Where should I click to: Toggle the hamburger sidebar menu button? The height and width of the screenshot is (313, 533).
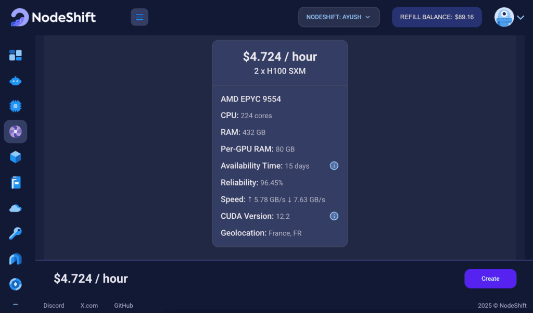(139, 17)
